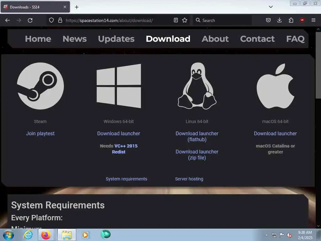
Task: Open File Explorer from taskbar
Action: coord(67,235)
